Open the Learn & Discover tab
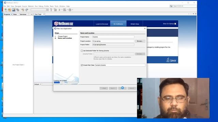 tap(102, 24)
